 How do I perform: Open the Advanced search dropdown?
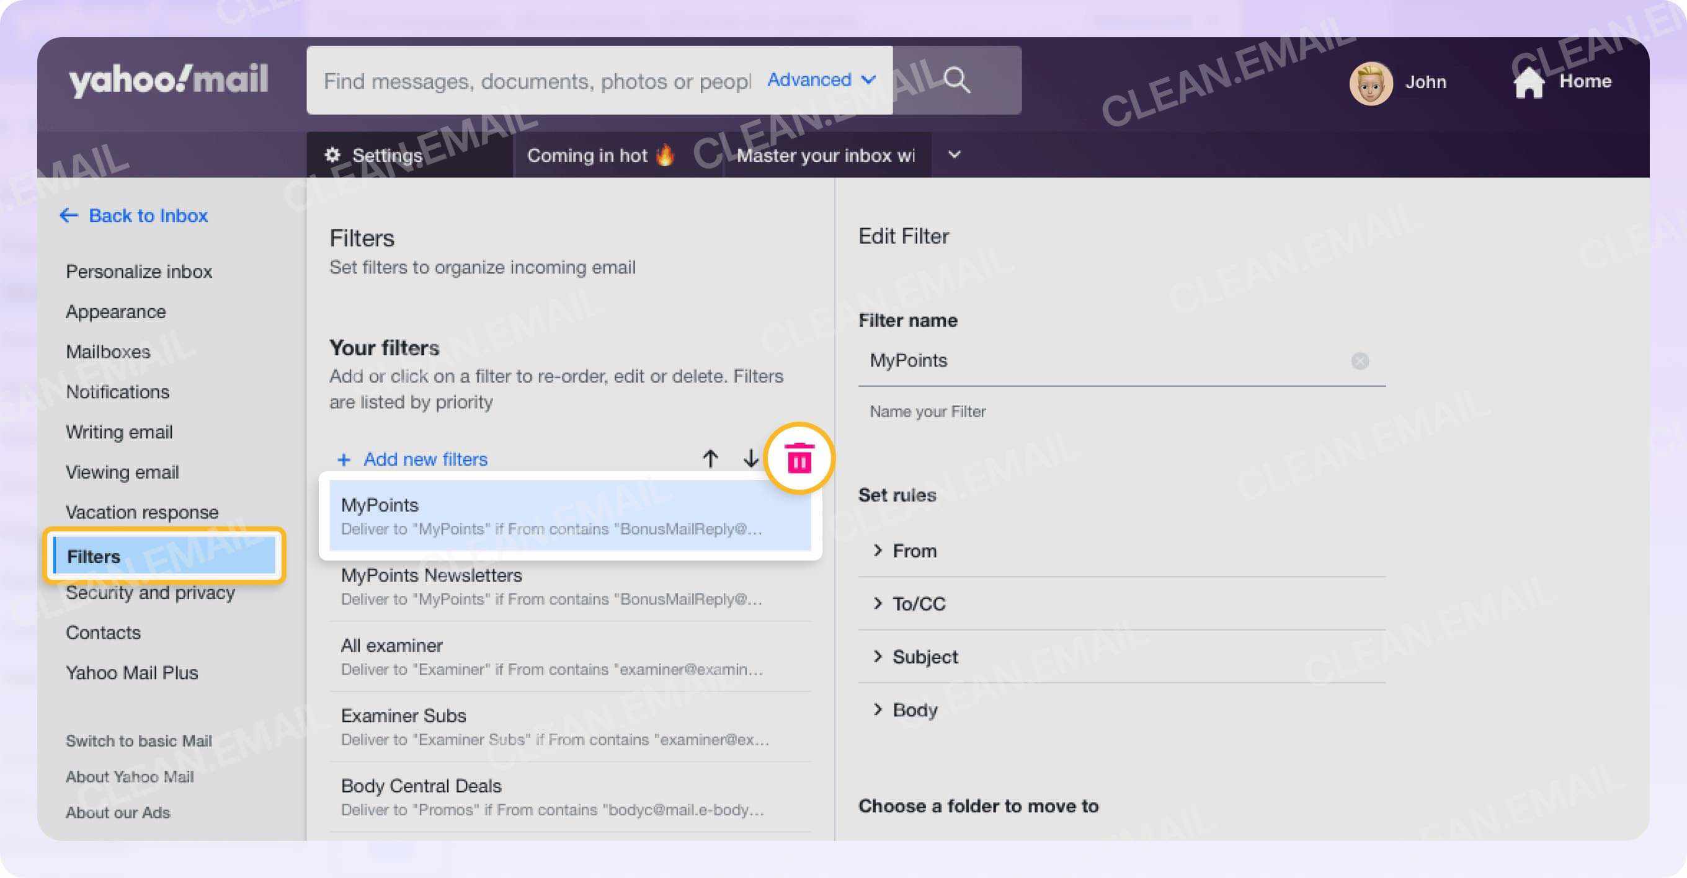tap(820, 79)
